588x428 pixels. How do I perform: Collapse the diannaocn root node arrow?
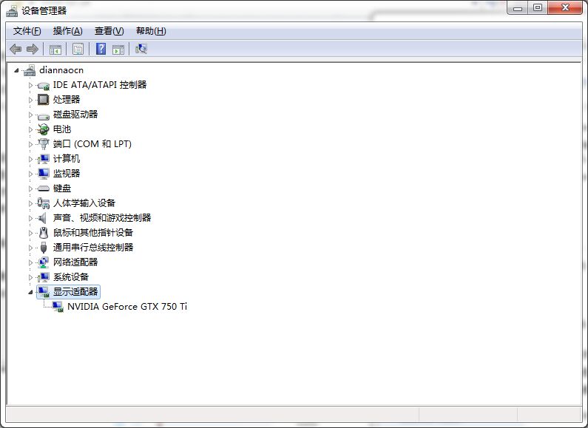(x=17, y=70)
